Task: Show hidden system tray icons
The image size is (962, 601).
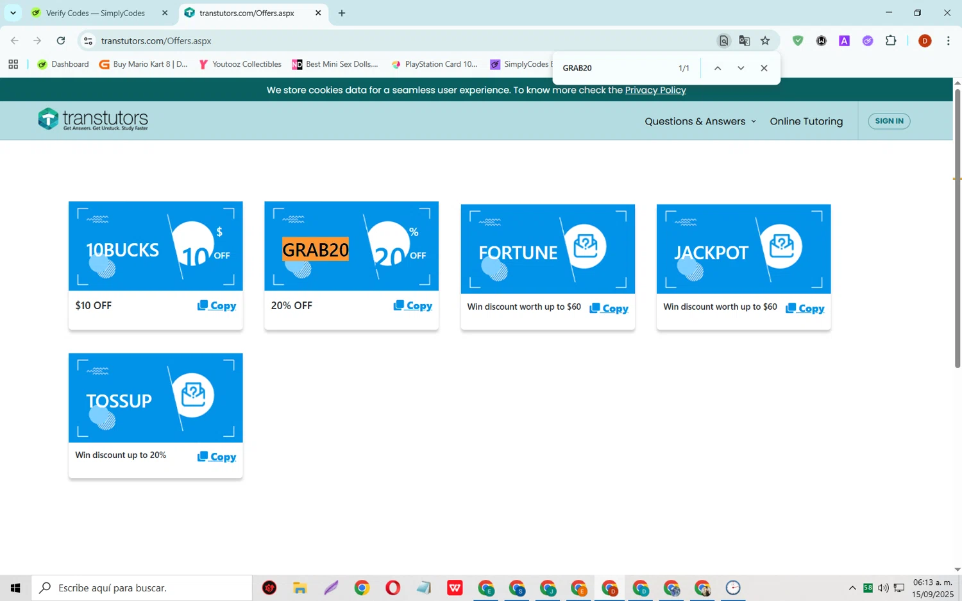Action: (852, 588)
